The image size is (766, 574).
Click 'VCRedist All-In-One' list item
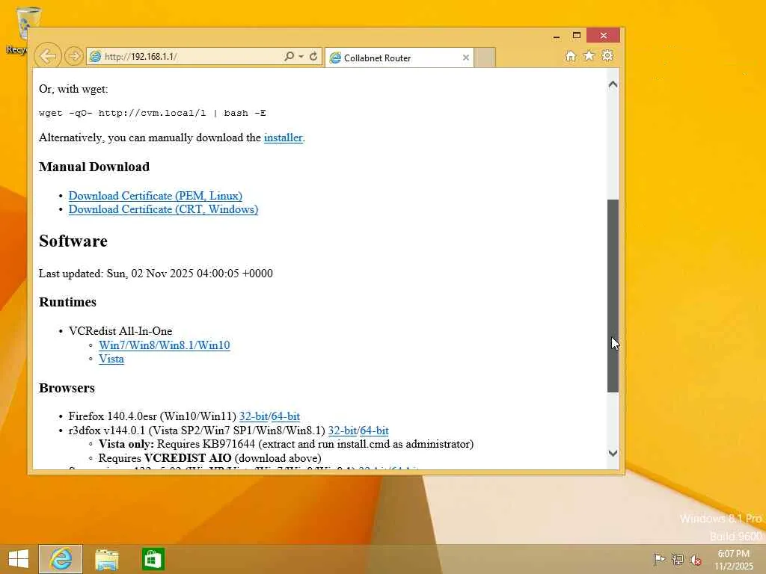tap(120, 331)
